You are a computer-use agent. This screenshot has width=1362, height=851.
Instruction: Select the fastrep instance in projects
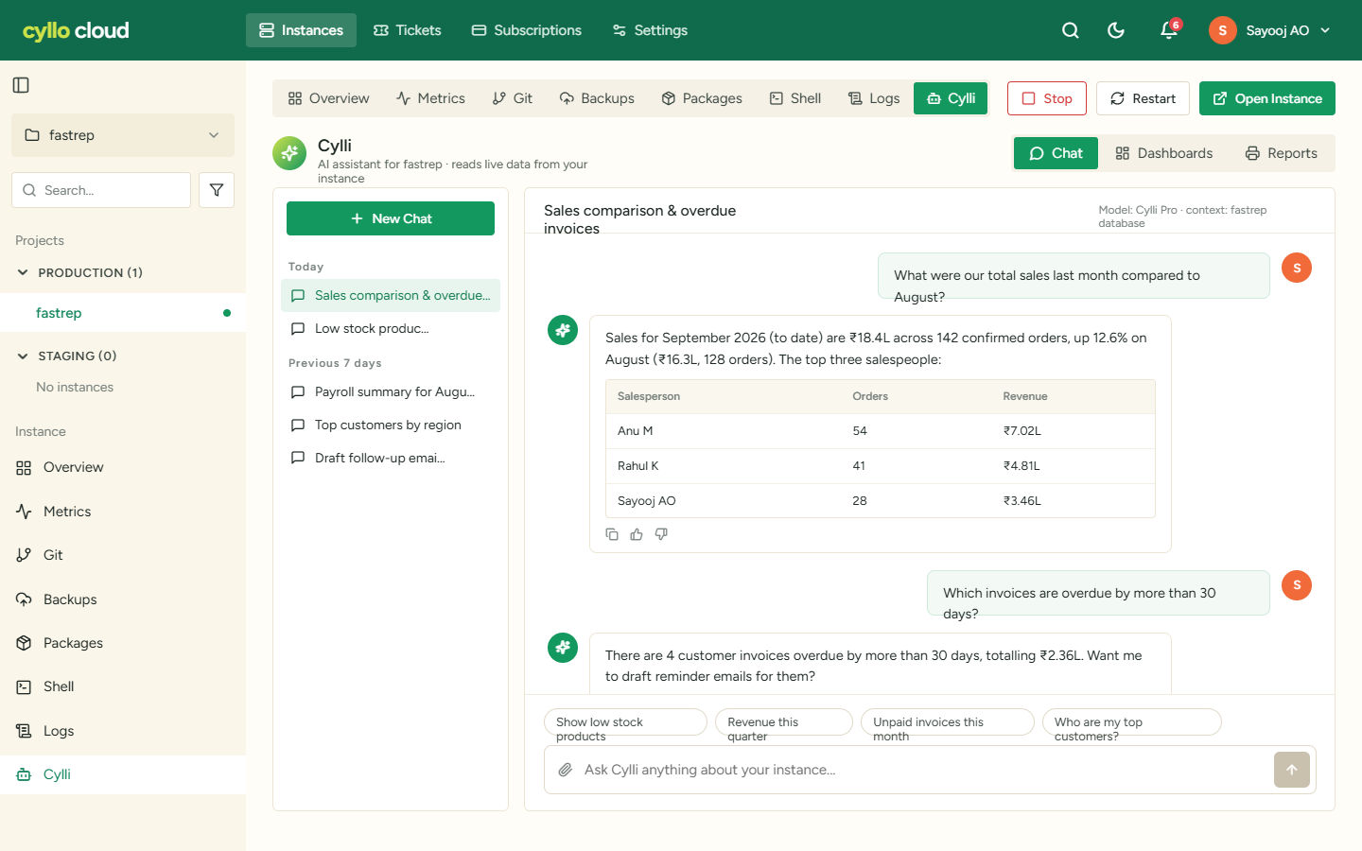click(x=123, y=313)
